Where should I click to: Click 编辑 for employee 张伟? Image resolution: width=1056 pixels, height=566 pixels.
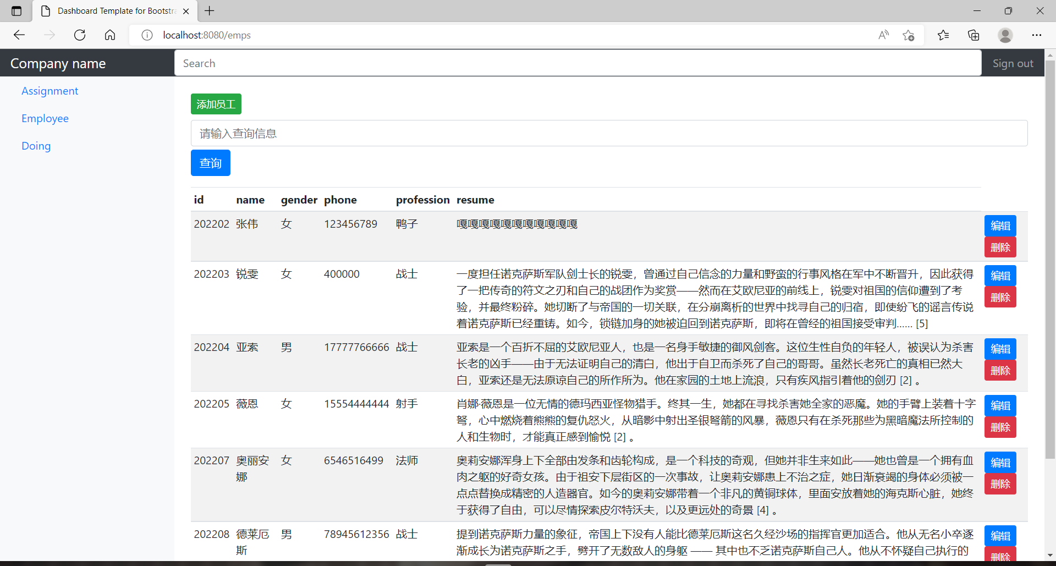pos(1000,226)
